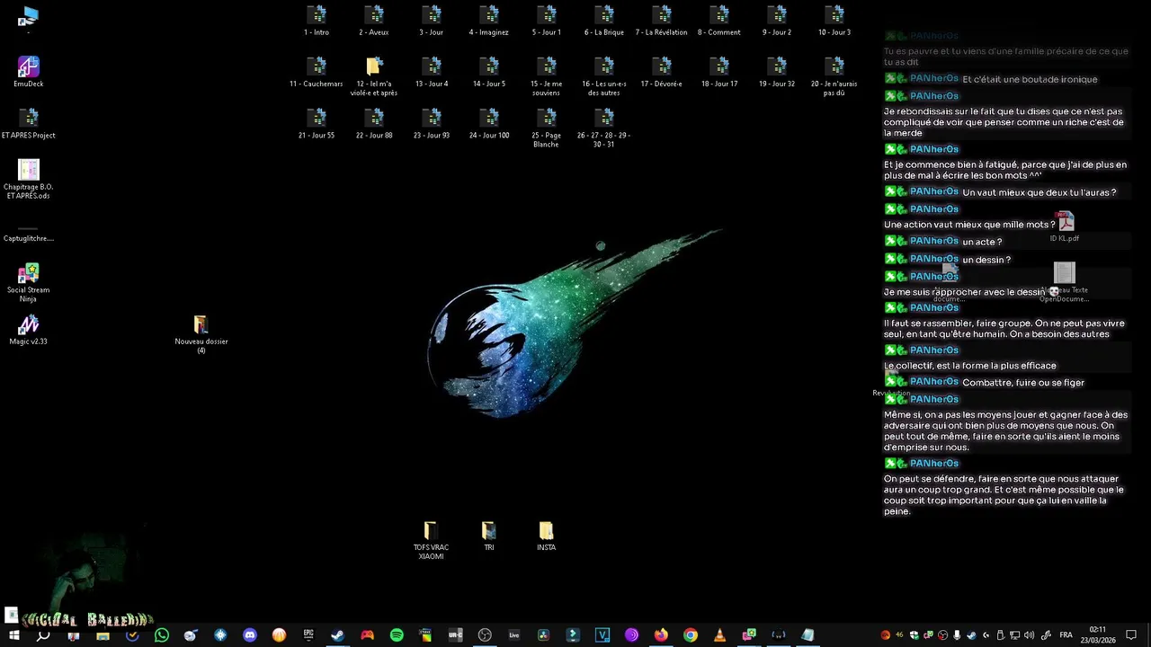Select the ID KL.pdf desktop file

click(1065, 226)
